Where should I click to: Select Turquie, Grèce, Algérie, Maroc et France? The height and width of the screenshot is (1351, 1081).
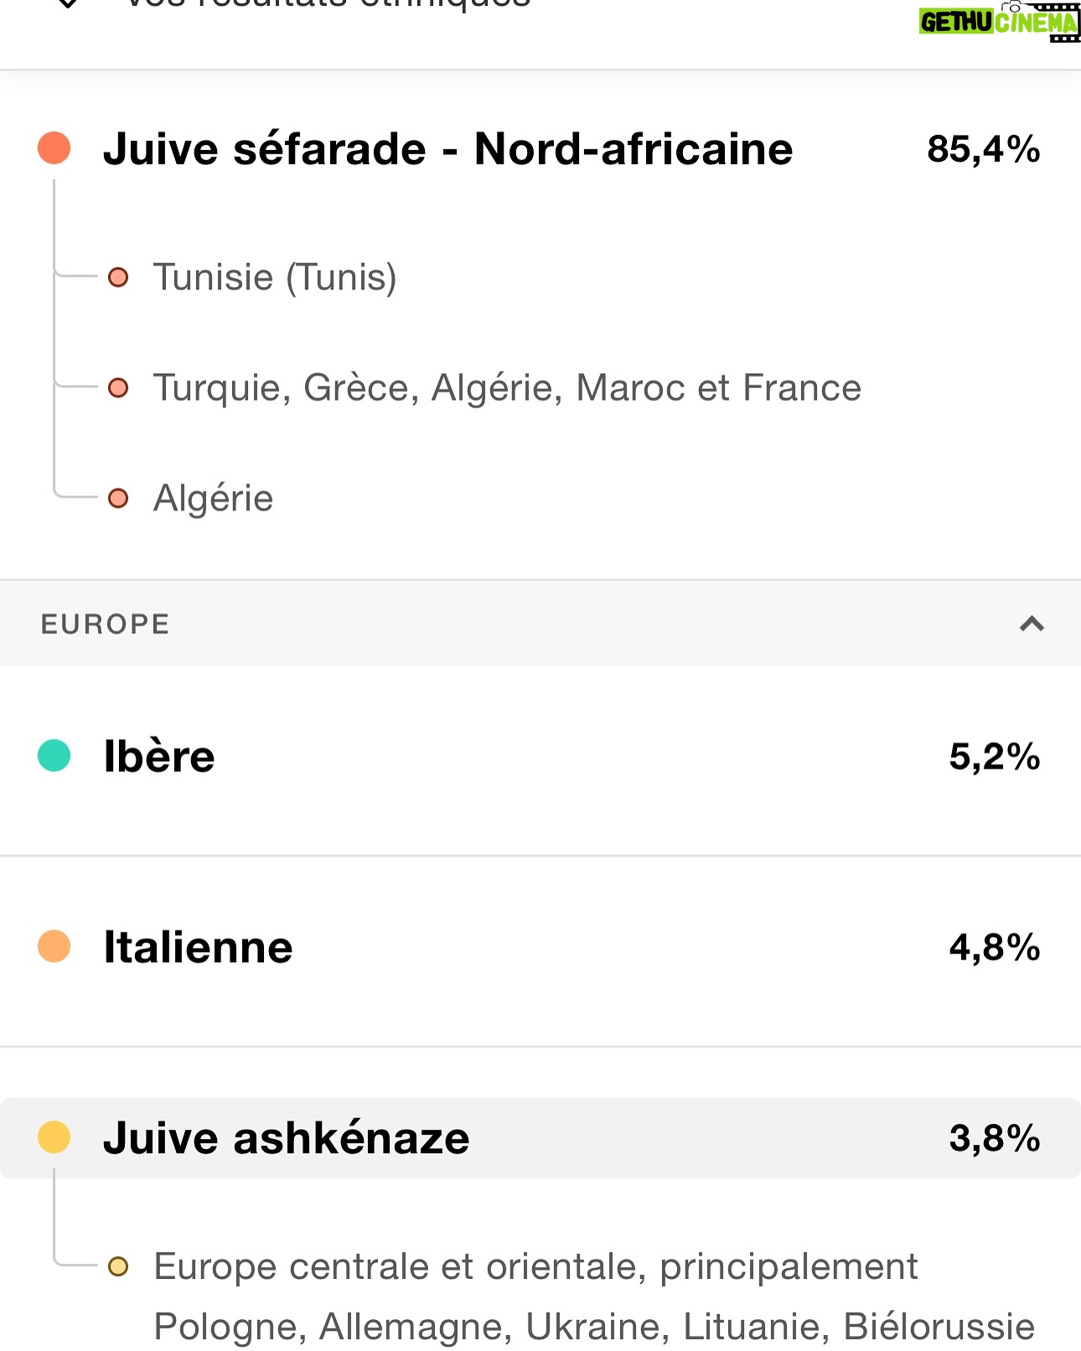[507, 388]
